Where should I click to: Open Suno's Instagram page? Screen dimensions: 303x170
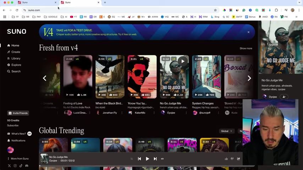tap(15, 165)
